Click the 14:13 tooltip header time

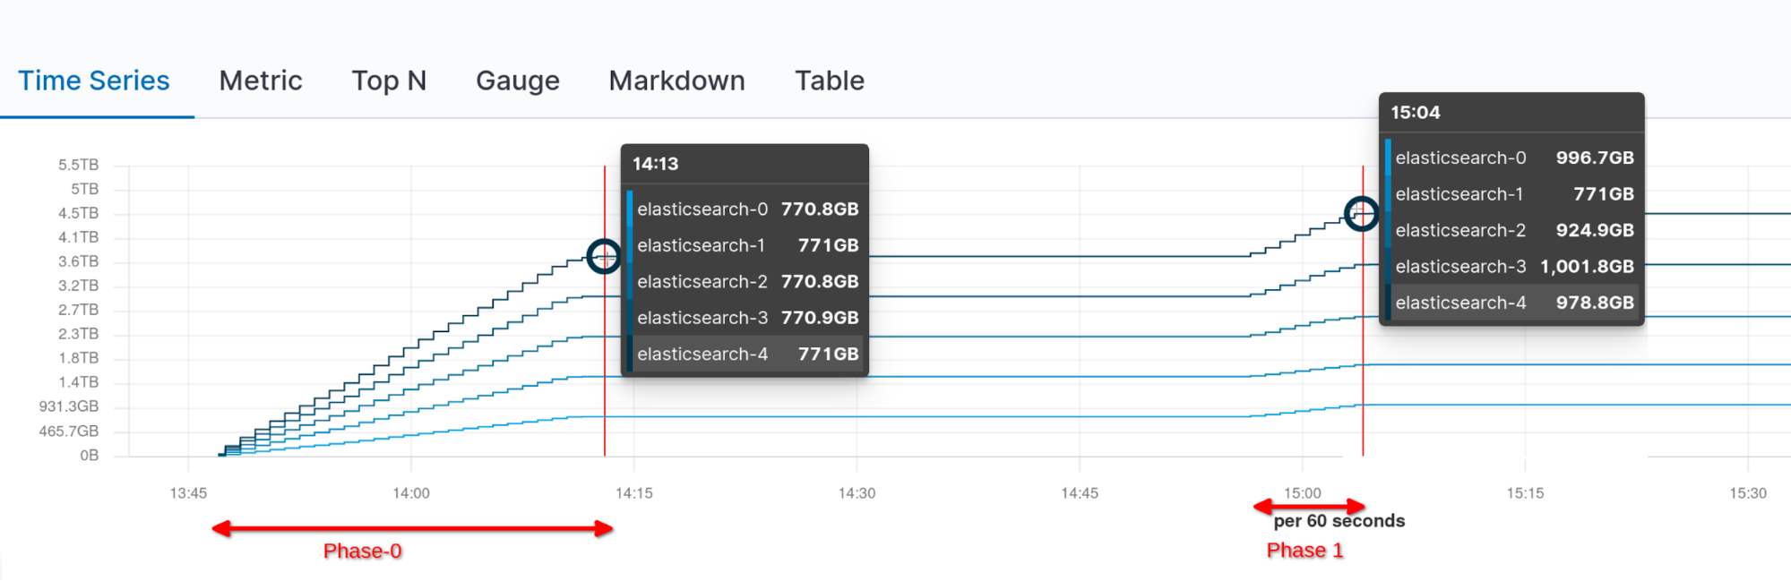coord(655,164)
